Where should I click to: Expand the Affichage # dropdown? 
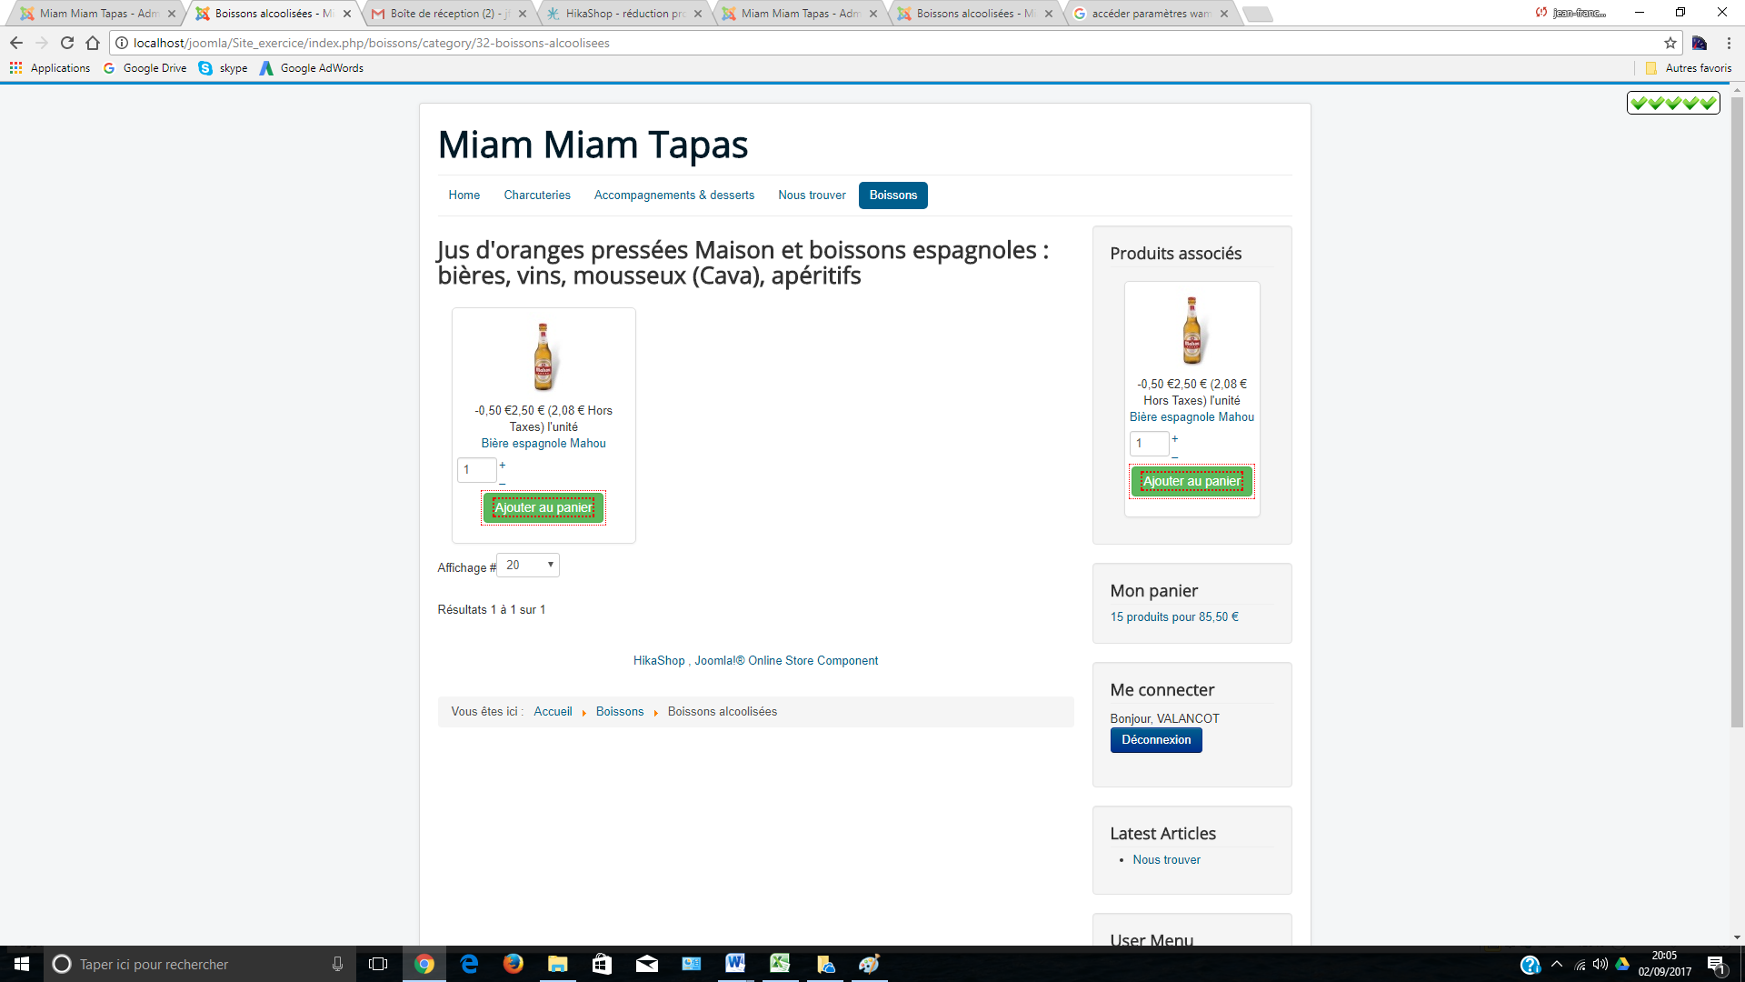pyautogui.click(x=528, y=565)
